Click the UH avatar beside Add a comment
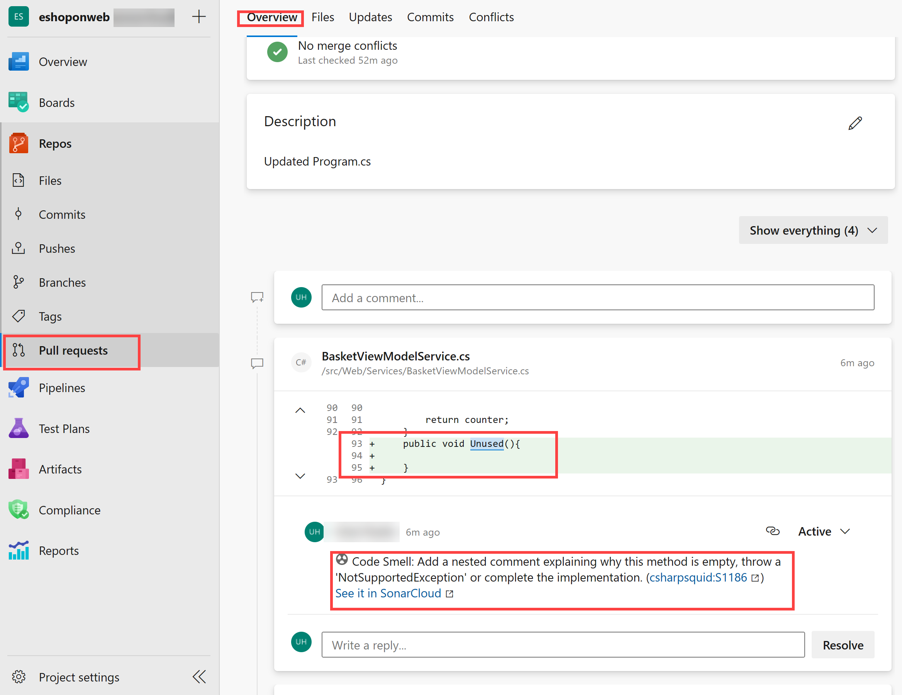This screenshot has width=902, height=695. (x=301, y=297)
